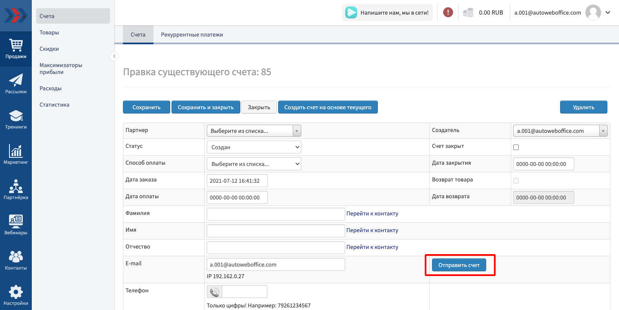Screen dimensions: 619x310
Task: Click the Отправить счет button
Action: click(x=459, y=265)
